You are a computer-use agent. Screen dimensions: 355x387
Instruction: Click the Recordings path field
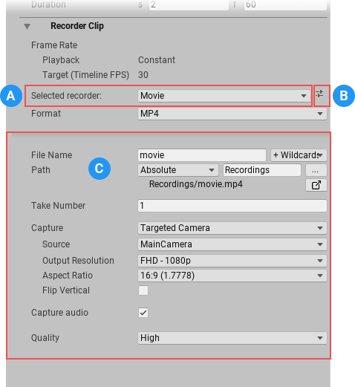pos(262,170)
